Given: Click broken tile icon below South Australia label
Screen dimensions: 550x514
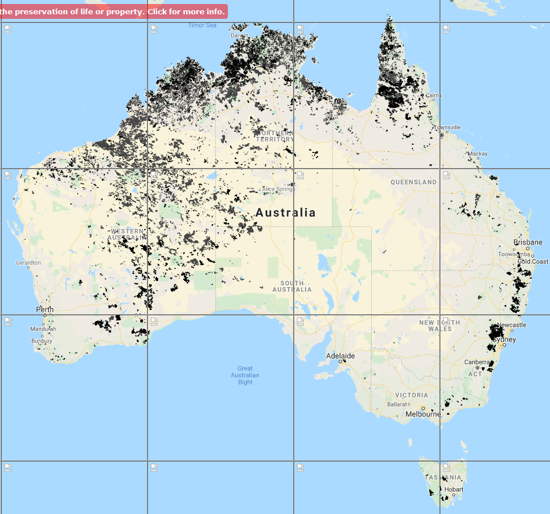Looking at the screenshot, I should pos(300,322).
